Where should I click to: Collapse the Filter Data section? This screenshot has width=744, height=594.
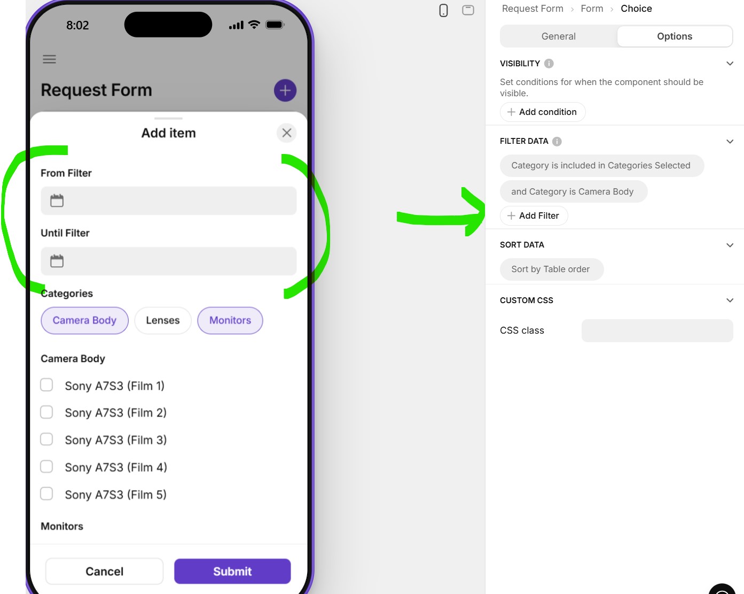tap(730, 142)
